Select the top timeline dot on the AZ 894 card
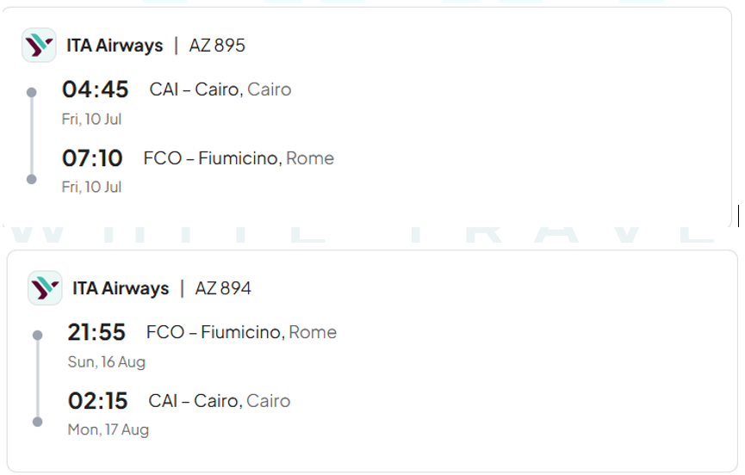 click(x=37, y=335)
